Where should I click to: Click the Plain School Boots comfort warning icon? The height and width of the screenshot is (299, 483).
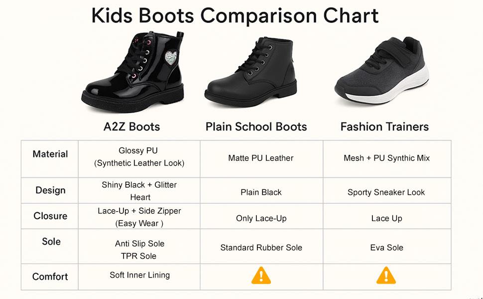tap(261, 275)
